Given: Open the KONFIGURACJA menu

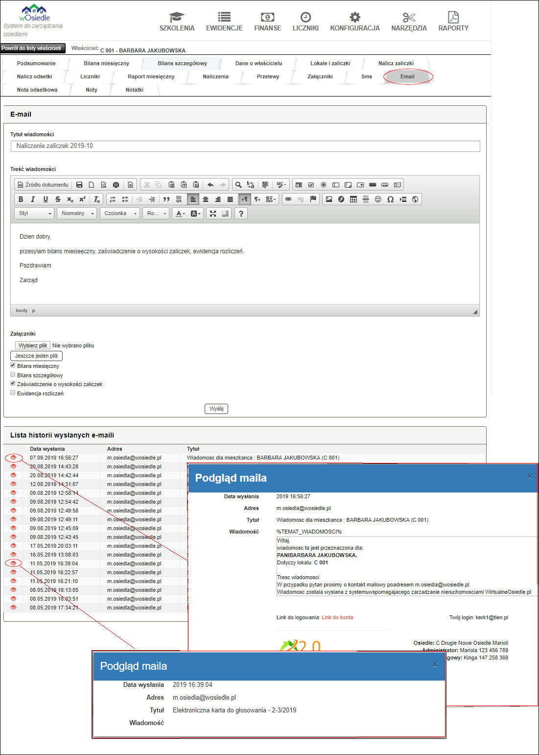Looking at the screenshot, I should [355, 22].
